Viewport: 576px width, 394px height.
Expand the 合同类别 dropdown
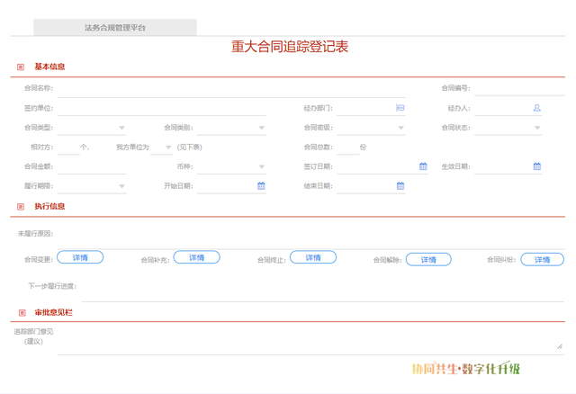coord(262,128)
